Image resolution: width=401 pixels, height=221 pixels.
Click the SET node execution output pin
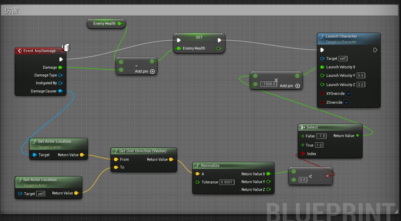[x=220, y=40]
